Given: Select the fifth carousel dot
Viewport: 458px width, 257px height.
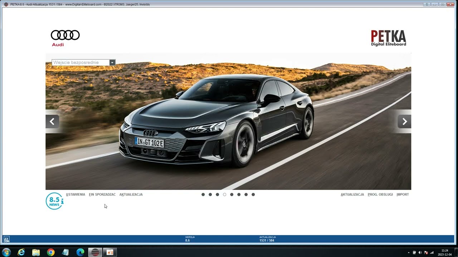Looking at the screenshot, I should 232,195.
